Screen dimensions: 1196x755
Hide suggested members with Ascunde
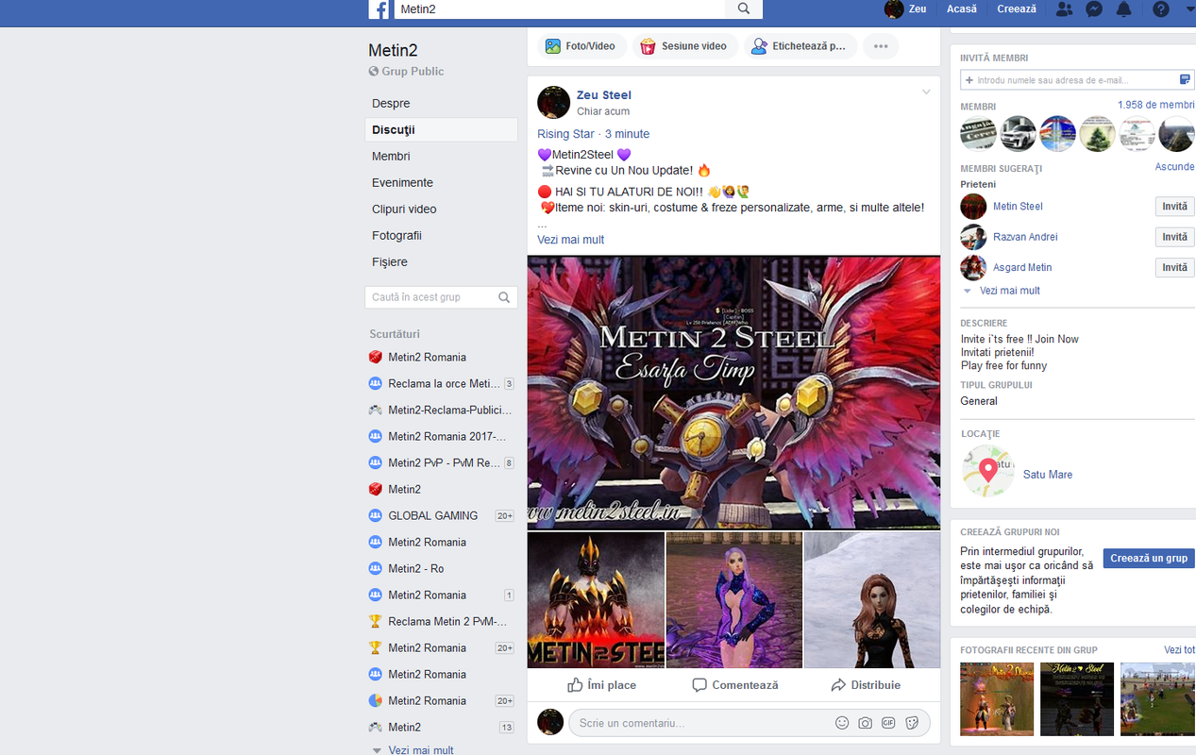tap(1174, 167)
